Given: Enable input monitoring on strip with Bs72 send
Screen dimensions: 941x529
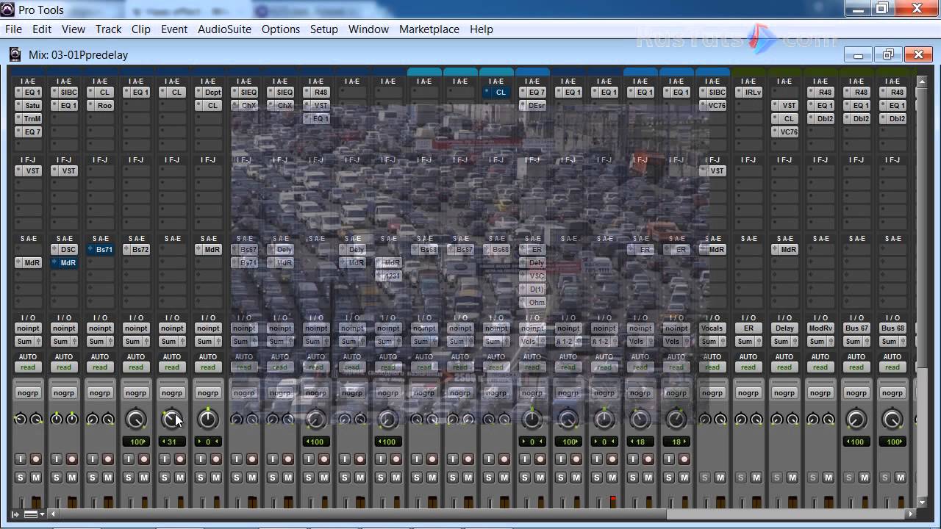Looking at the screenshot, I should 129,459.
